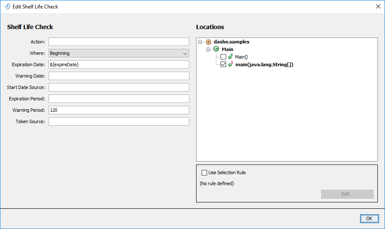Click the Main() constructor icon
The height and width of the screenshot is (229, 385).
tap(230, 57)
